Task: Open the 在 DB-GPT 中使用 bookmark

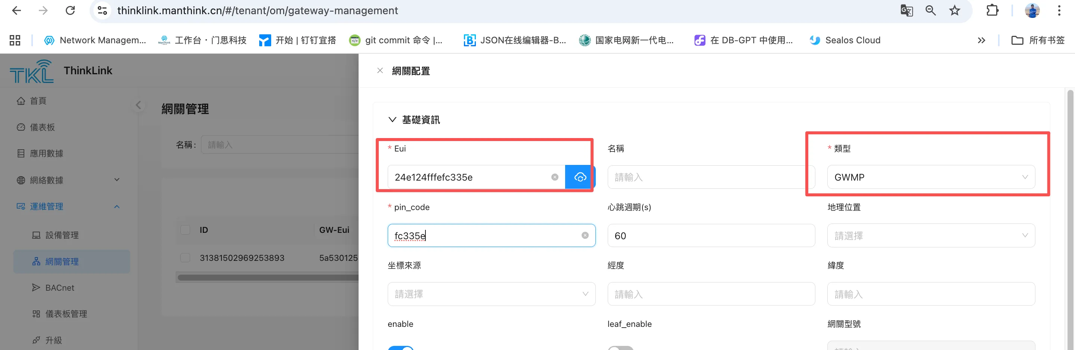Action: coord(743,40)
